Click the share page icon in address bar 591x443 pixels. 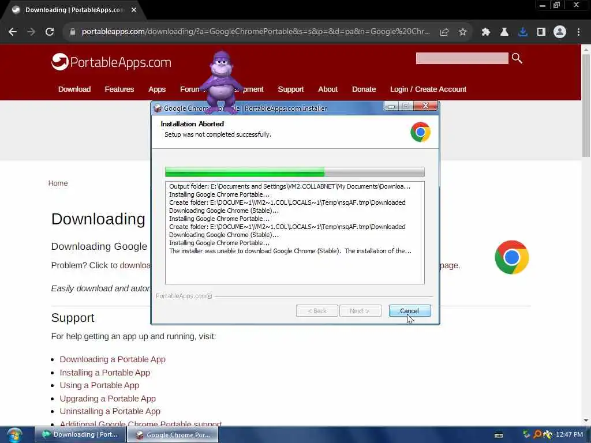tap(444, 32)
